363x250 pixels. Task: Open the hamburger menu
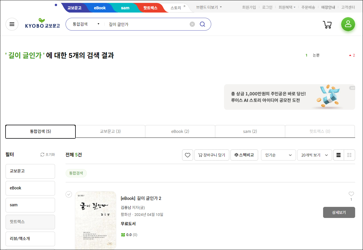pyautogui.click(x=12, y=24)
